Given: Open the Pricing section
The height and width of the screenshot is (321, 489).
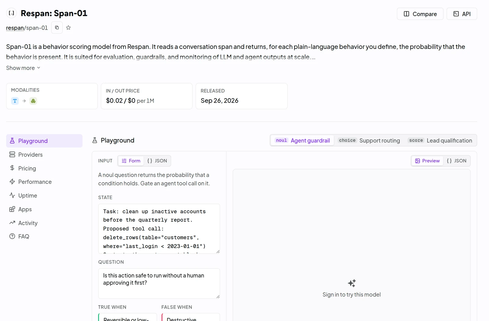Looking at the screenshot, I should click(44, 168).
